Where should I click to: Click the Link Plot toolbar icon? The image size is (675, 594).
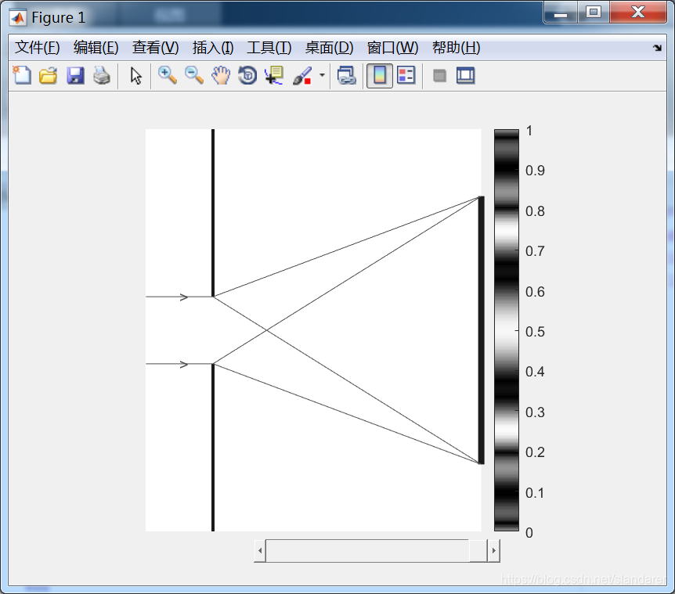(347, 75)
